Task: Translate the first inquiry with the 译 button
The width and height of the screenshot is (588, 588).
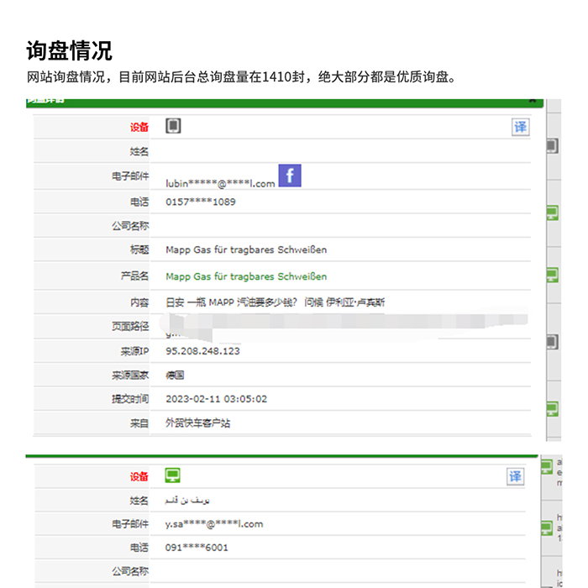Action: pos(520,127)
